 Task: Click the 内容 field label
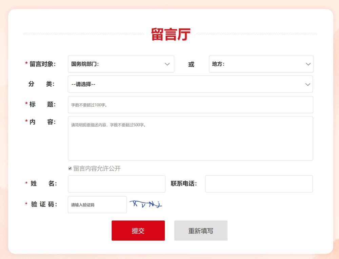[x=42, y=122]
